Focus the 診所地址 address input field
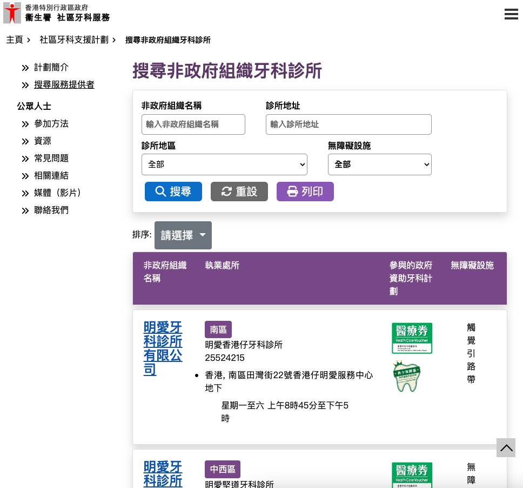This screenshot has width=523, height=488. tap(348, 124)
